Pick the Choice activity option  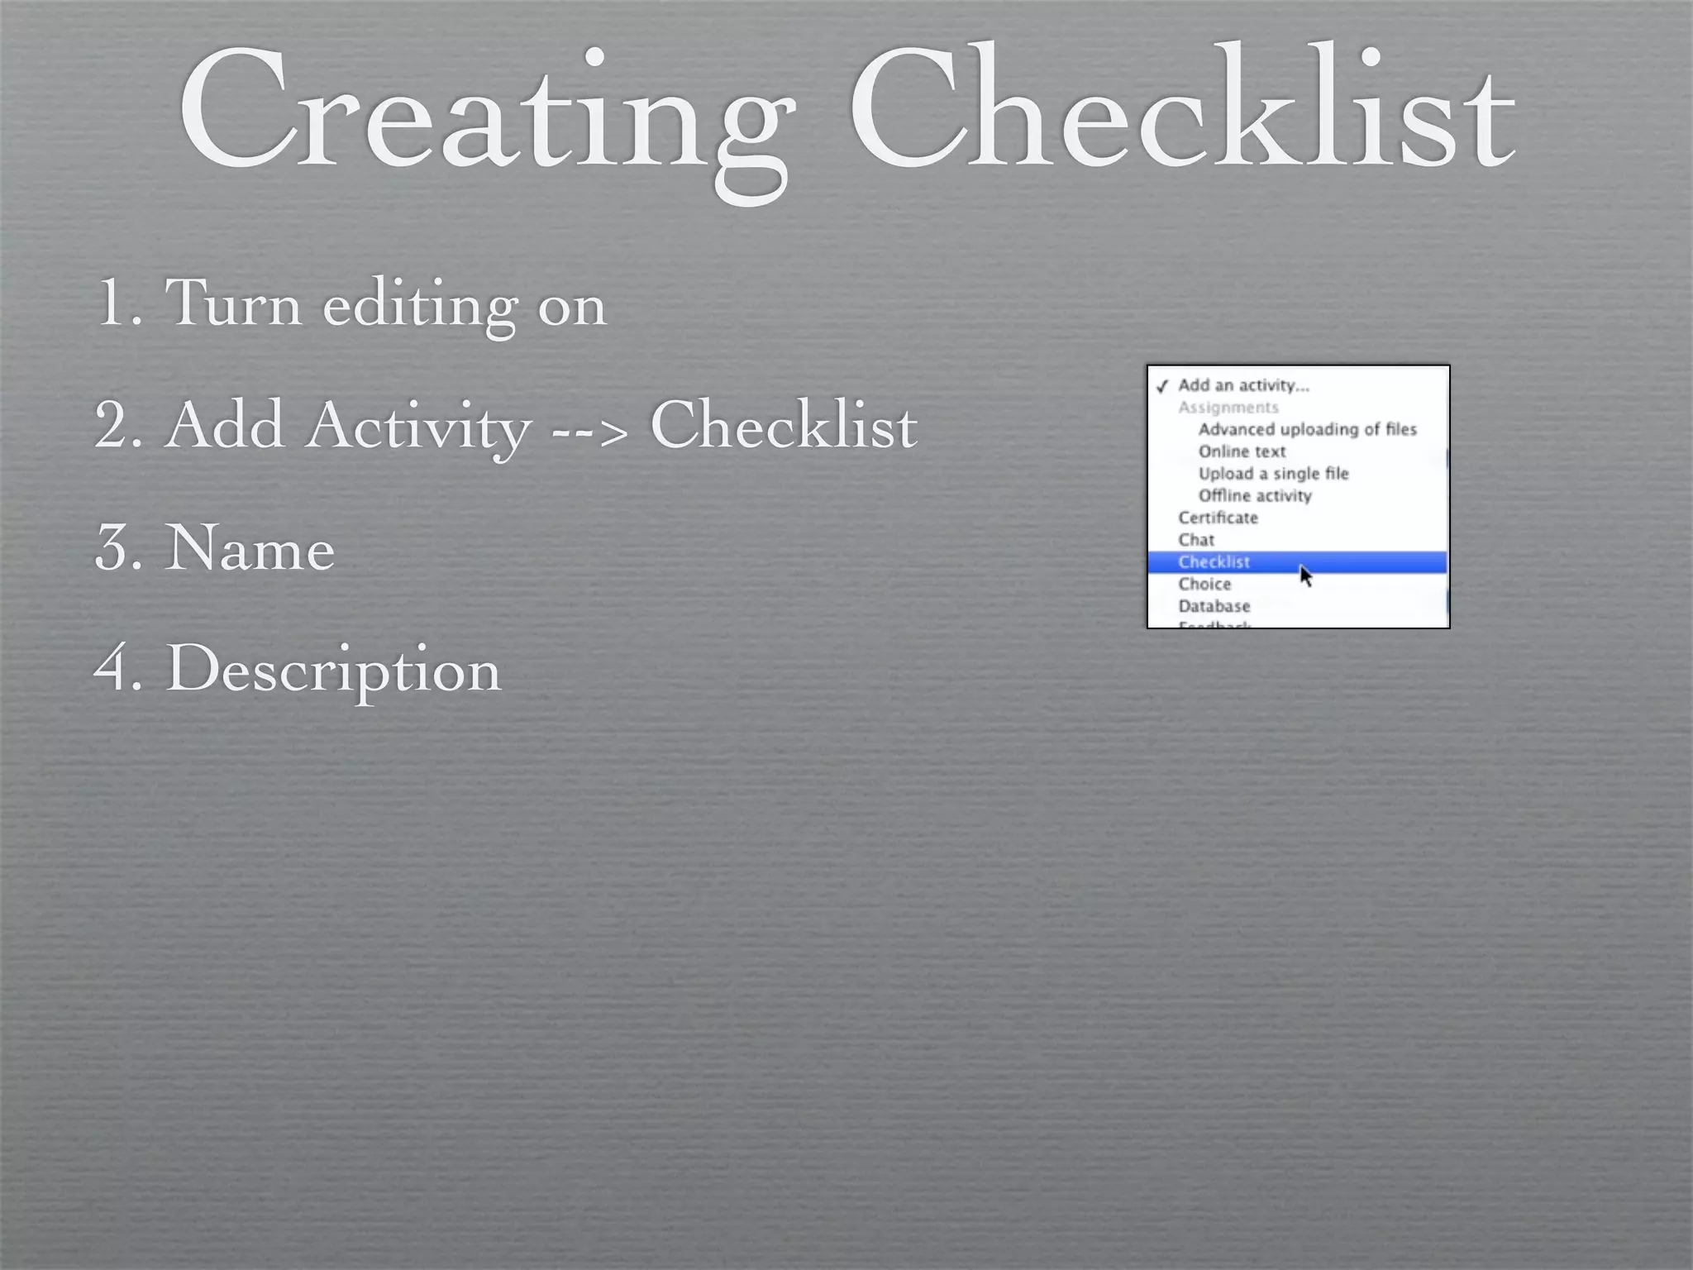[x=1204, y=585]
